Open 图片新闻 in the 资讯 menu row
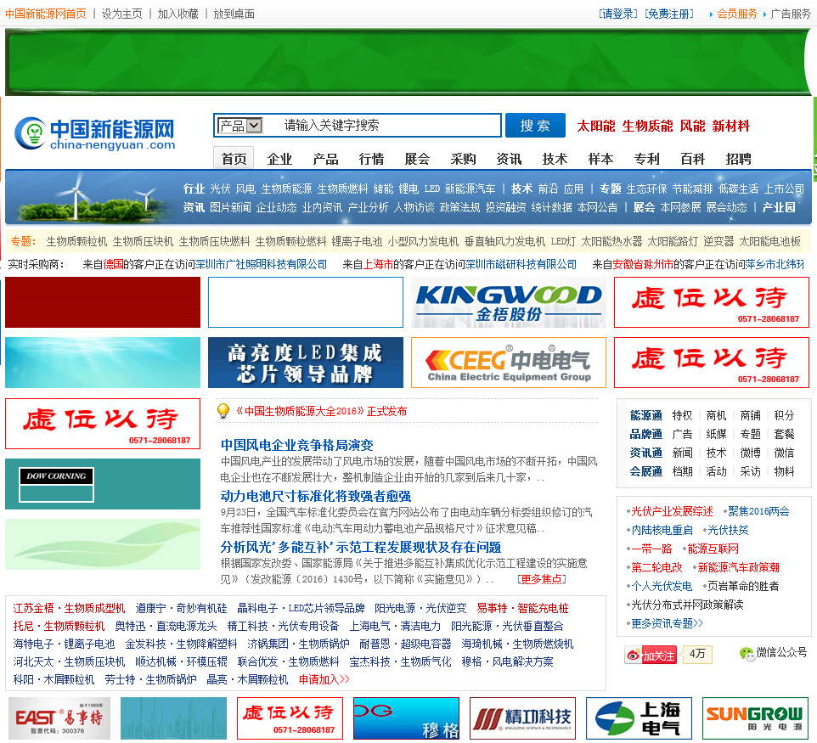 230,207
